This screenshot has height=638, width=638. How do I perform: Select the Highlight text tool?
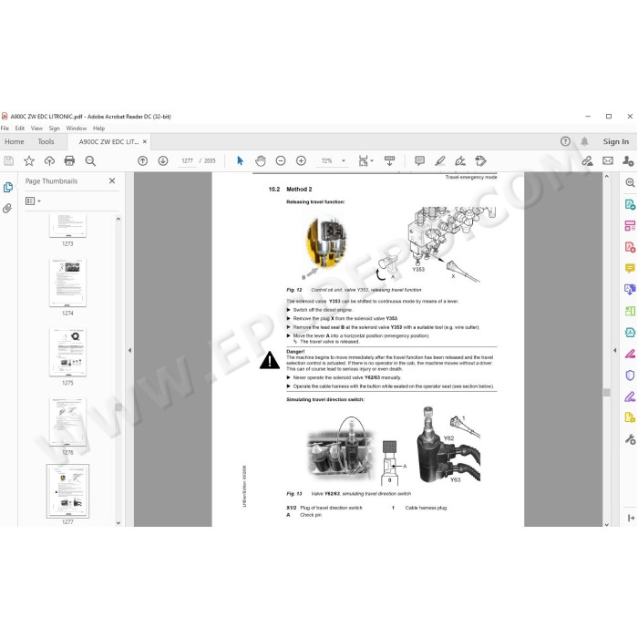coord(440,160)
